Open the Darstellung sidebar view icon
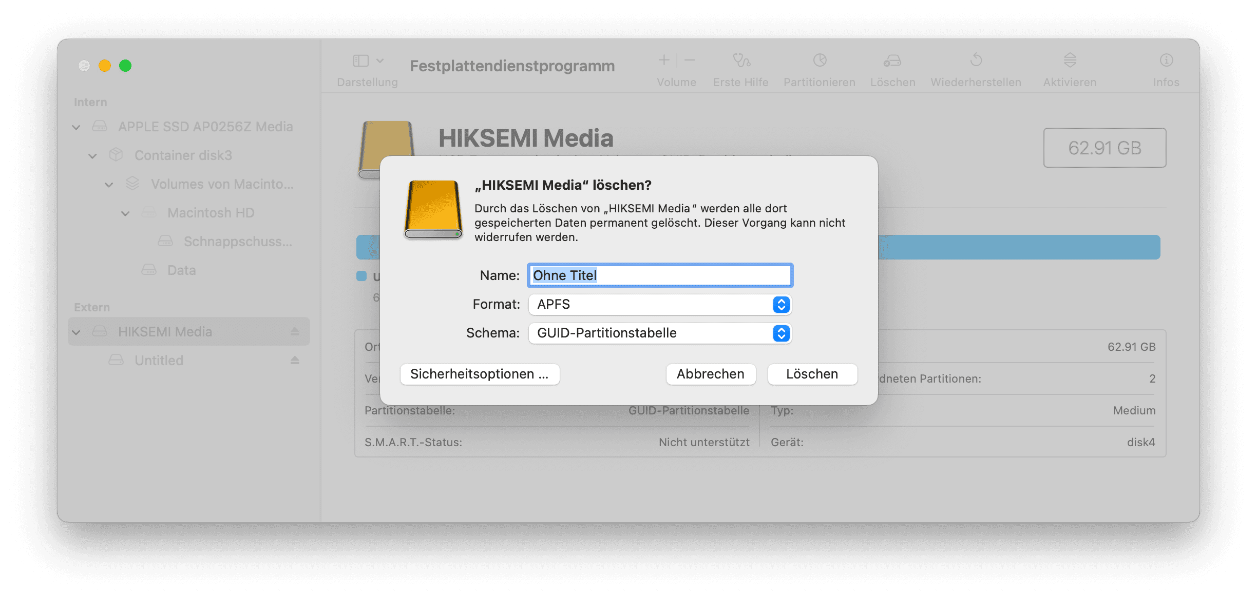The height and width of the screenshot is (598, 1257). pyautogui.click(x=361, y=61)
